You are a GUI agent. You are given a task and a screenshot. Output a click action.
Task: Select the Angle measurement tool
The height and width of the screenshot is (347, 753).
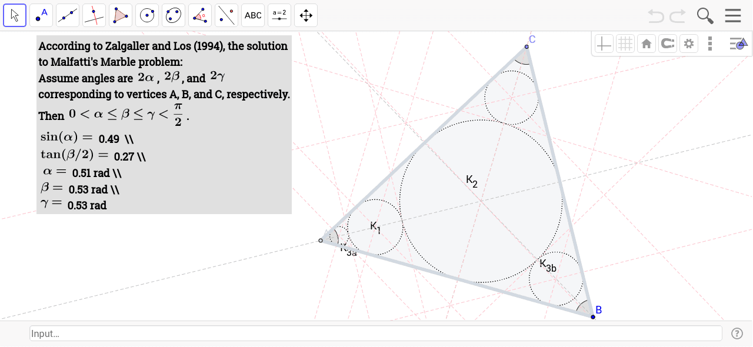200,15
